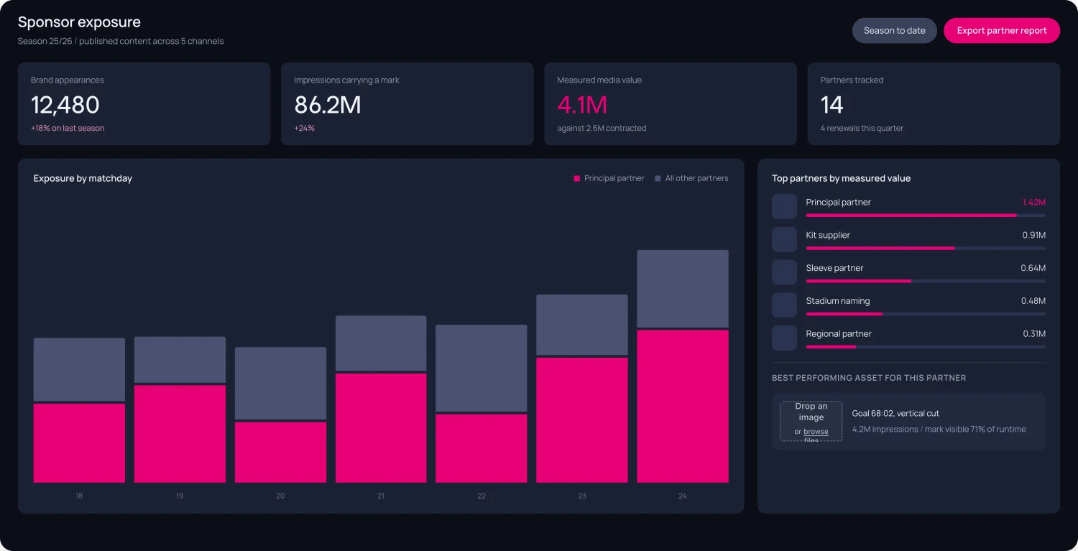
Task: Click the Kit supplier value progress bar
Action: click(926, 248)
